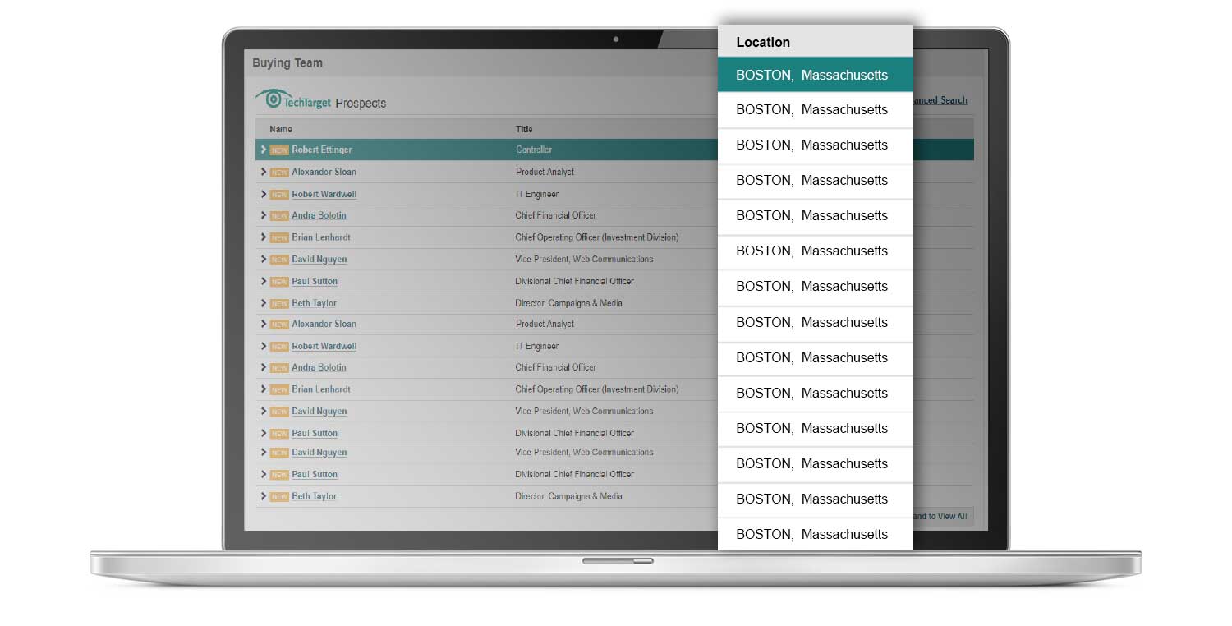Open the topmost Paul Sutton name link
Image resolution: width=1232 pixels, height=626 pixels.
point(315,281)
